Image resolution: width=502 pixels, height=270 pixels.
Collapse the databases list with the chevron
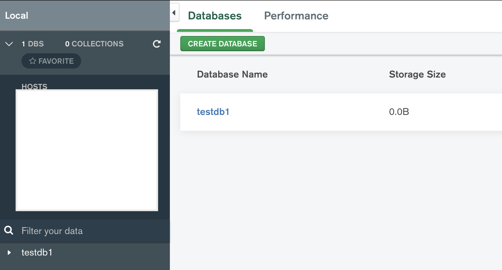(x=9, y=44)
